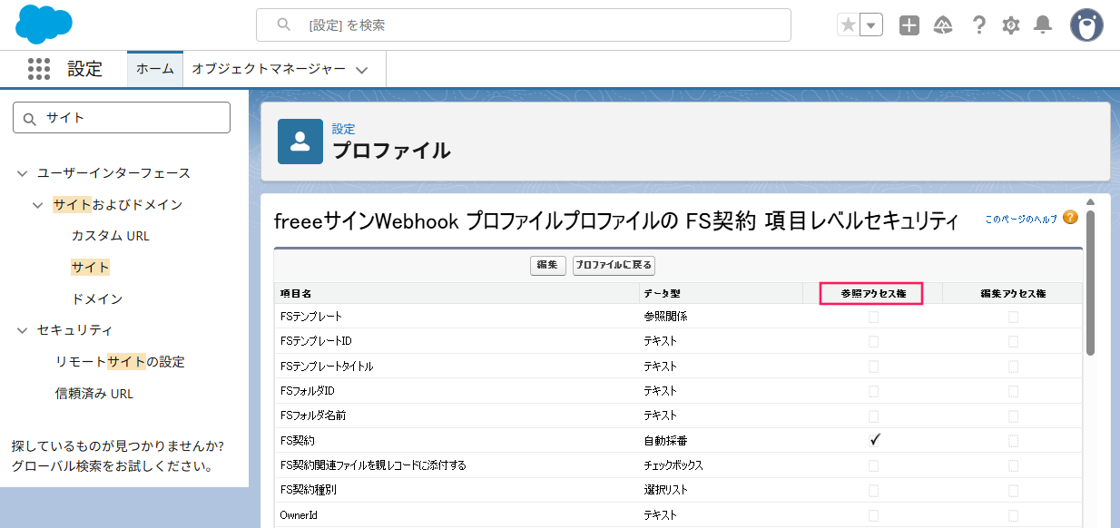The width and height of the screenshot is (1120, 528).
Task: Click the vertical scrollbar of the profile page
Action: tap(1090, 282)
